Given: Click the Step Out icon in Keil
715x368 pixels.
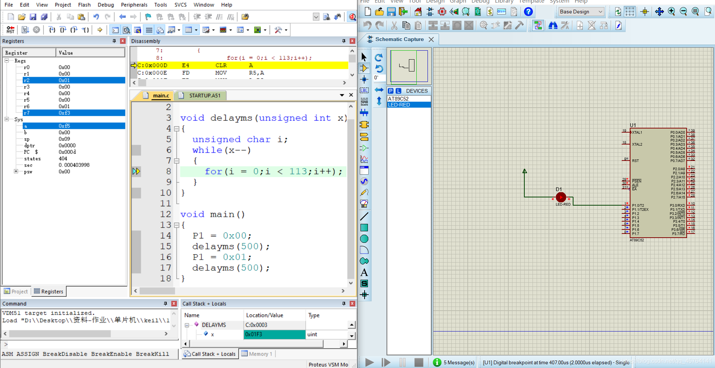Looking at the screenshot, I should (74, 30).
